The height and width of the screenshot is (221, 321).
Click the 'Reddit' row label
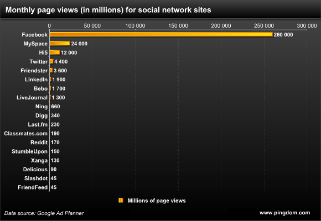click(x=39, y=143)
